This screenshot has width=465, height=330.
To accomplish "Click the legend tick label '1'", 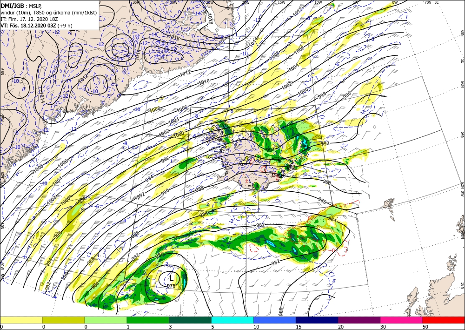I will point(128,327).
